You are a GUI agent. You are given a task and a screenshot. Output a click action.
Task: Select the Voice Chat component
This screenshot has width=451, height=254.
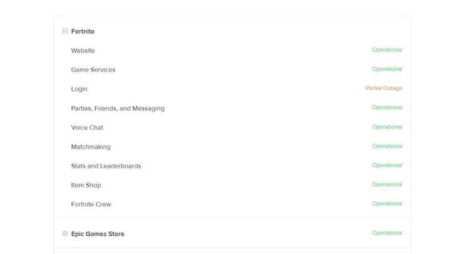87,128
